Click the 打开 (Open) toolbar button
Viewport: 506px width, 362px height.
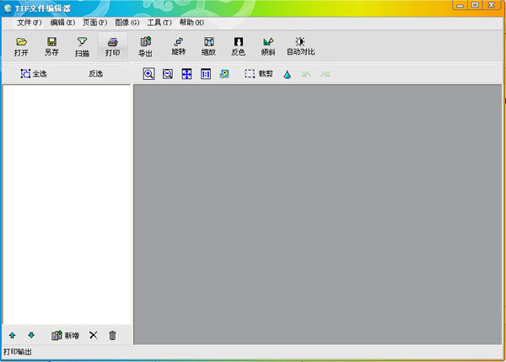coord(21,46)
